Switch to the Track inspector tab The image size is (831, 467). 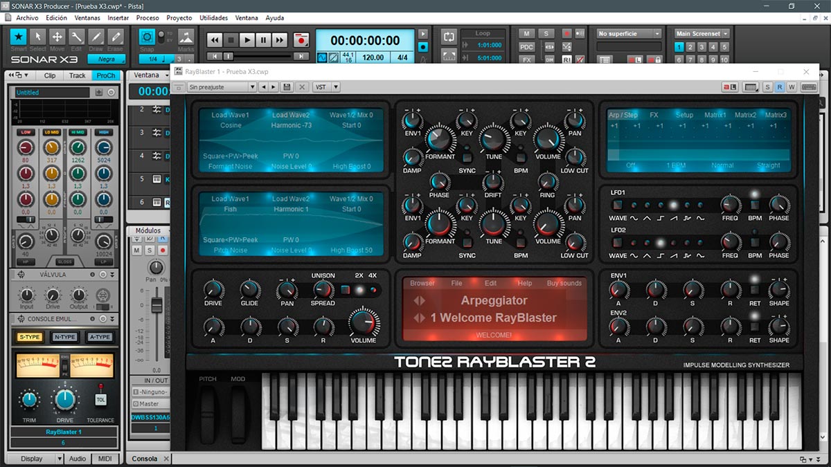[78, 75]
